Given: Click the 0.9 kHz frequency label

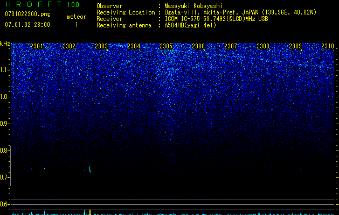Looking at the screenshot, I should pyautogui.click(x=4, y=124).
